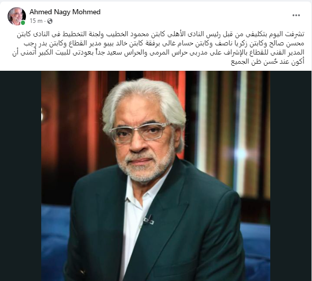Click the second line starting with محسن صالح
The height and width of the screenshot is (281, 312).
click(x=160, y=44)
